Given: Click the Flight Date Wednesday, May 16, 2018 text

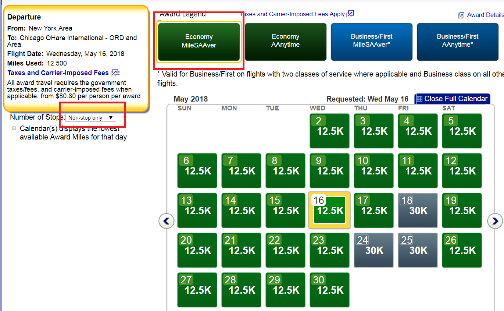Looking at the screenshot, I should coord(66,54).
